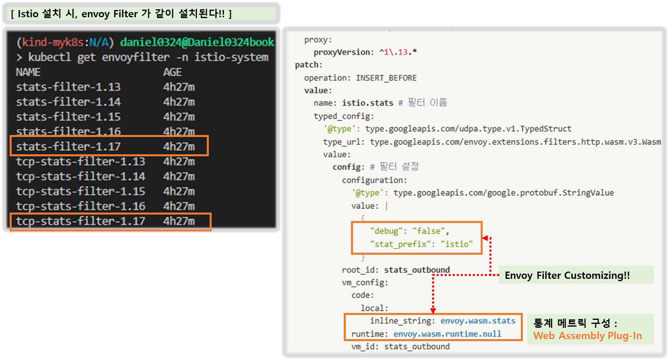Viewport: 669px width, 360px height.
Task: Click the AGE column header in terminal
Action: pyautogui.click(x=172, y=72)
